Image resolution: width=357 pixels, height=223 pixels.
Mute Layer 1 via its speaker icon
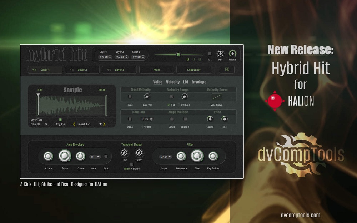(34, 70)
